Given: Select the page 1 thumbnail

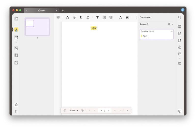Looking at the screenshot, I should coord(37,27).
